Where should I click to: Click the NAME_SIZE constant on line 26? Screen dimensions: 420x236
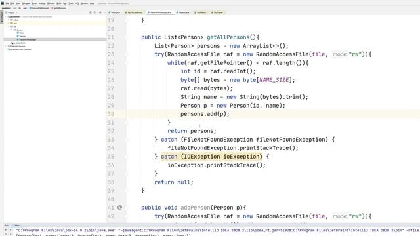(x=274, y=80)
